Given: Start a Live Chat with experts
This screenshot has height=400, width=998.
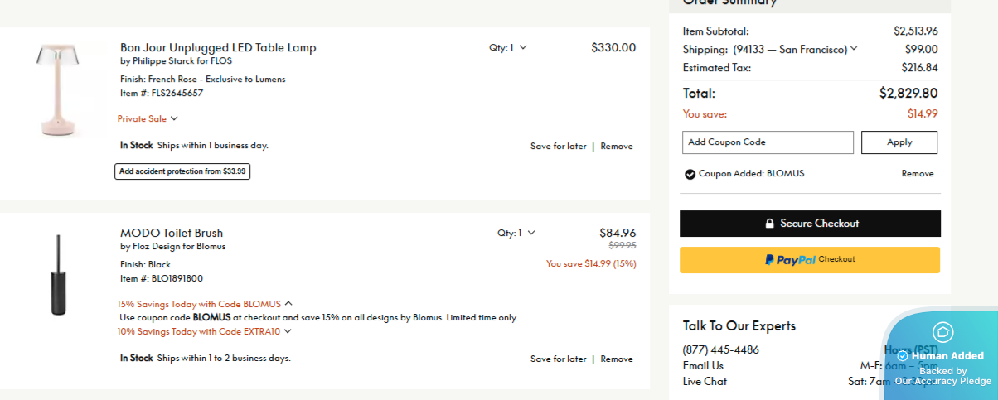Looking at the screenshot, I should tap(705, 382).
